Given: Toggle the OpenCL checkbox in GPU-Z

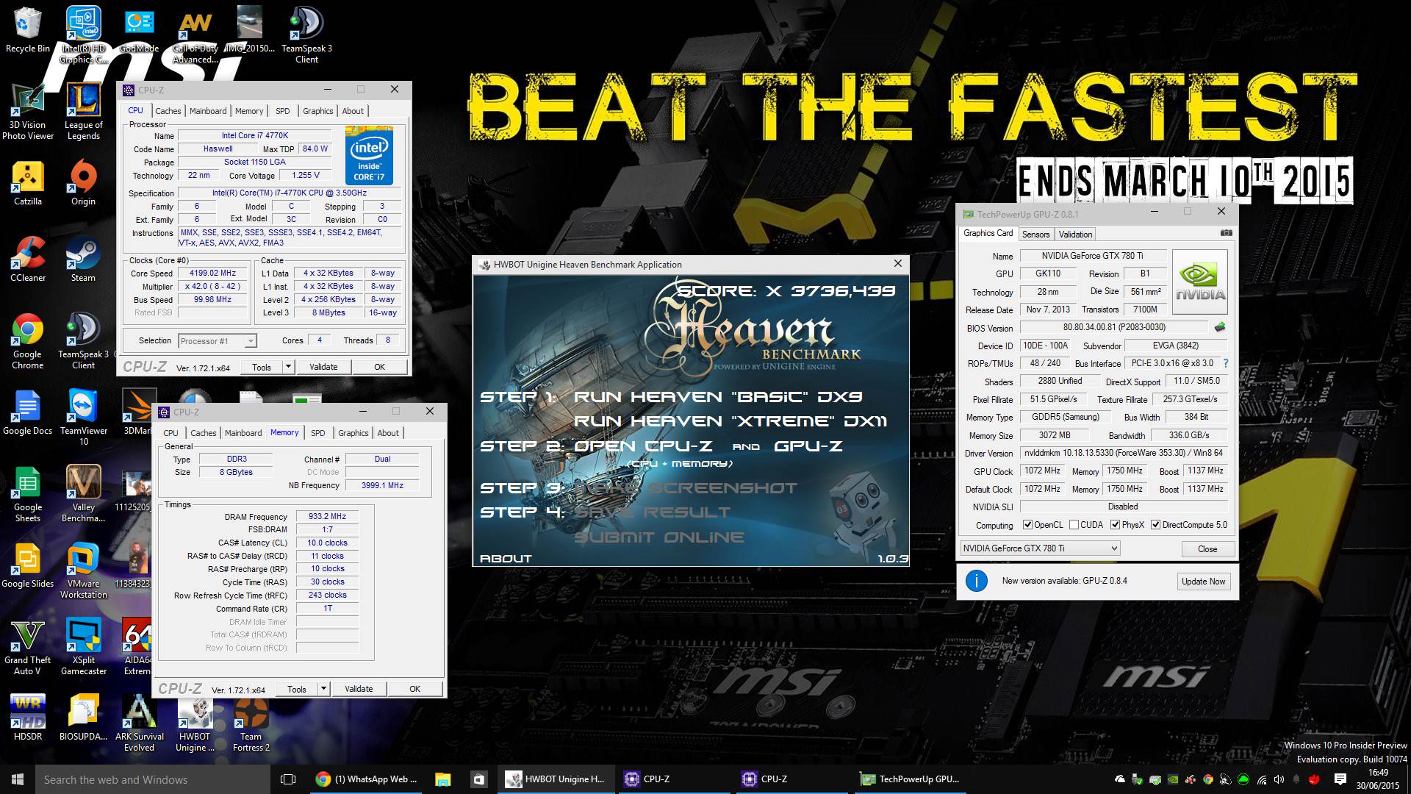Looking at the screenshot, I should point(1028,525).
